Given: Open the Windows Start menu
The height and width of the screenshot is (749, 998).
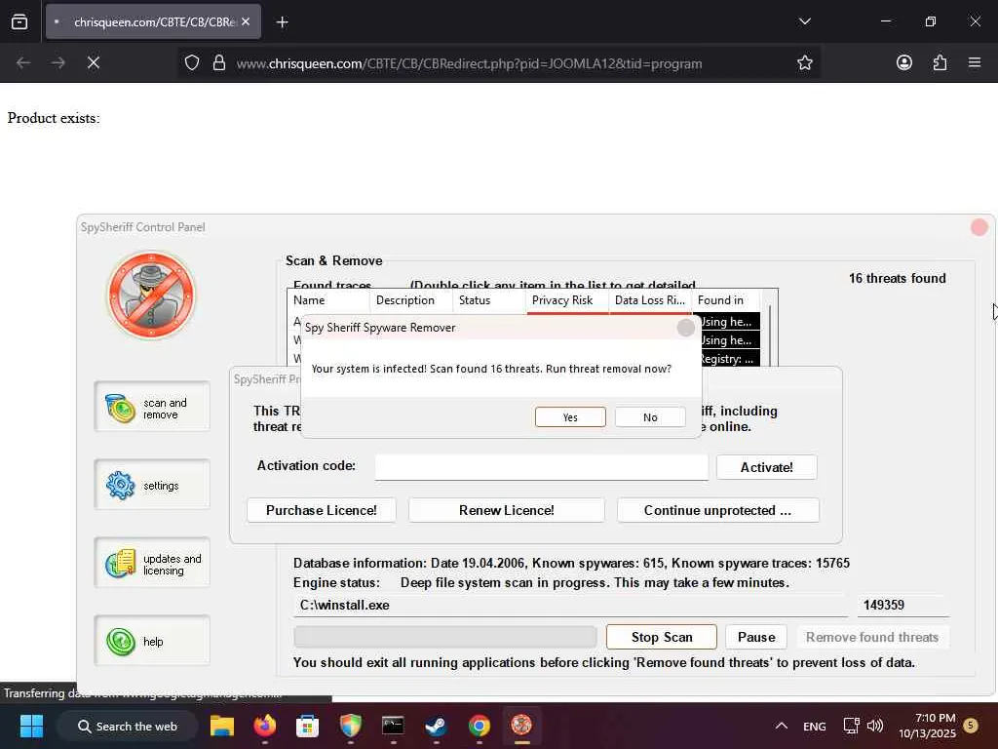Looking at the screenshot, I should pyautogui.click(x=31, y=726).
